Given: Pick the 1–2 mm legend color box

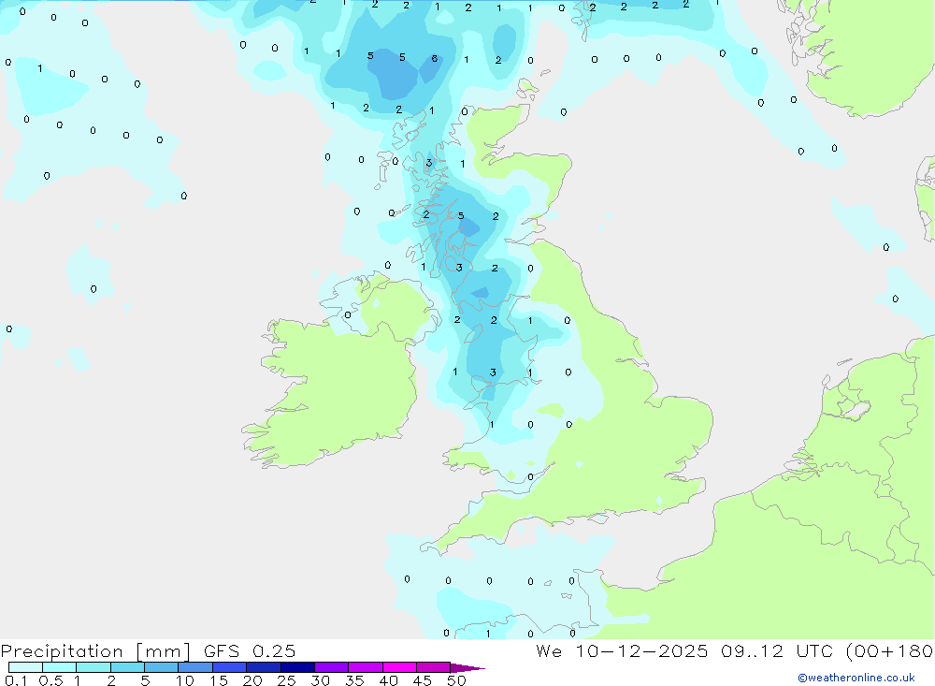Looking at the screenshot, I should click(93, 667).
